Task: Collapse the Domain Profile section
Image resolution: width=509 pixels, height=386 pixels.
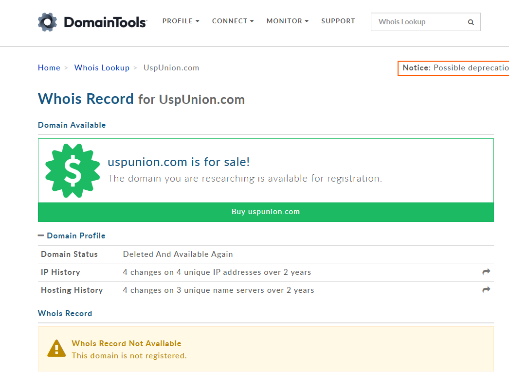Action: [41, 235]
